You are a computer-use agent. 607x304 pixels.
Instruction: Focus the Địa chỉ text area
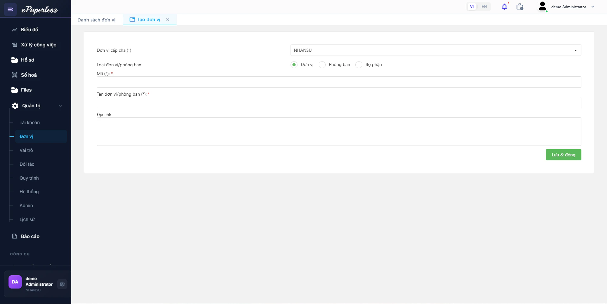point(339,132)
